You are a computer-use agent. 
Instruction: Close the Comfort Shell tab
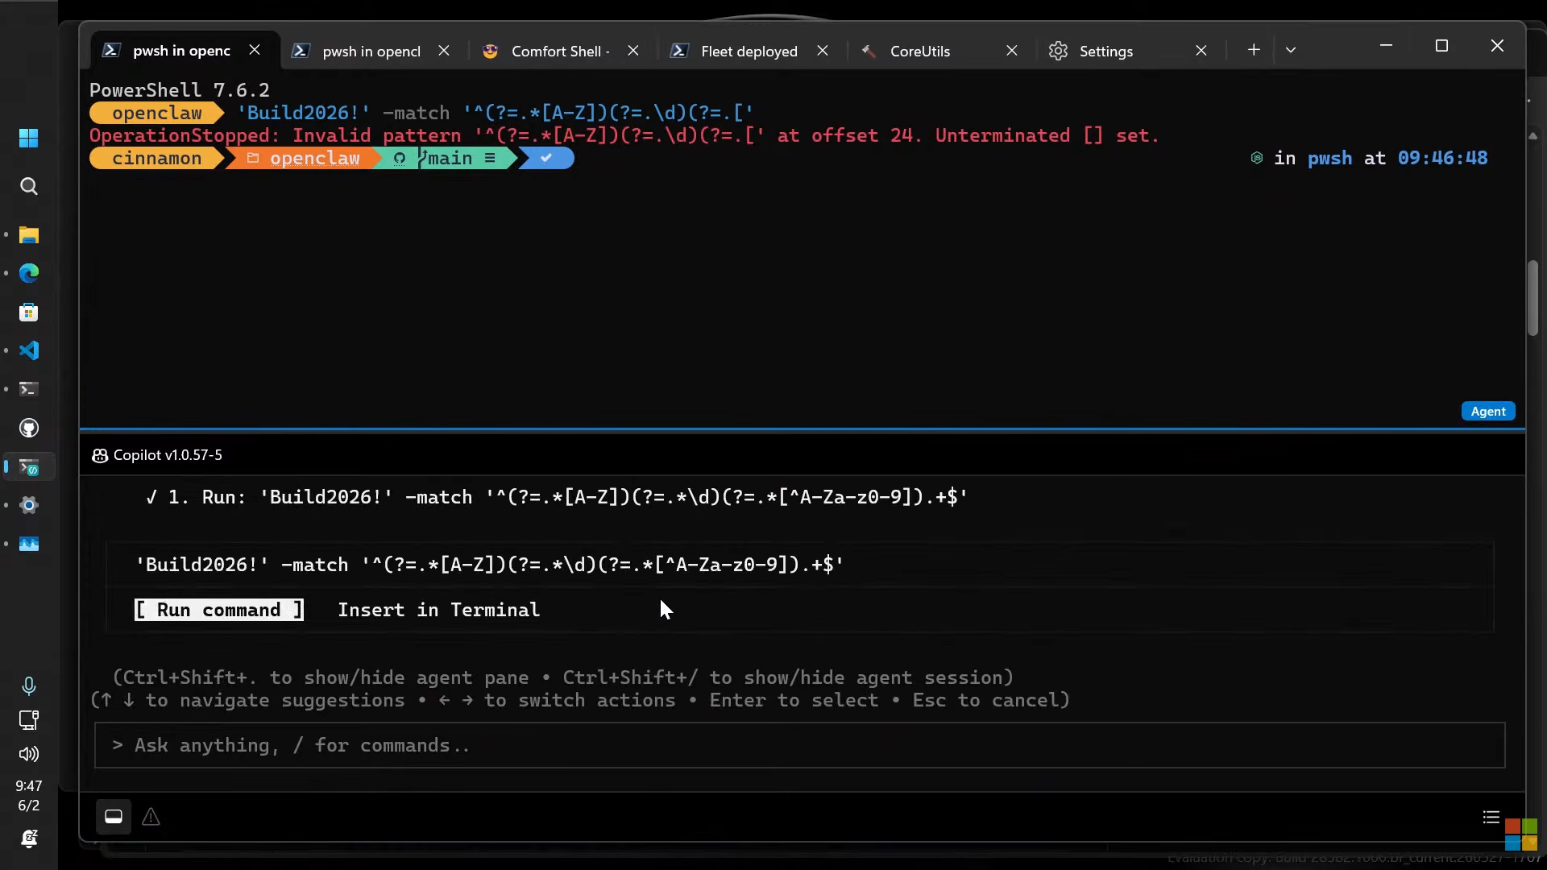click(x=633, y=50)
